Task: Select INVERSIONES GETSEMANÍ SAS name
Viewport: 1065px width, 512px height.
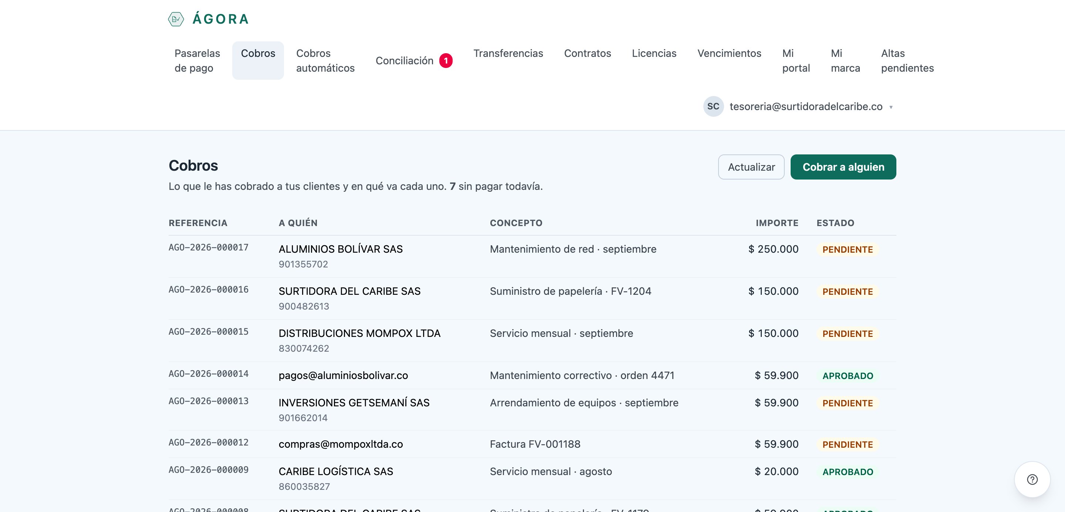Action: click(x=354, y=403)
